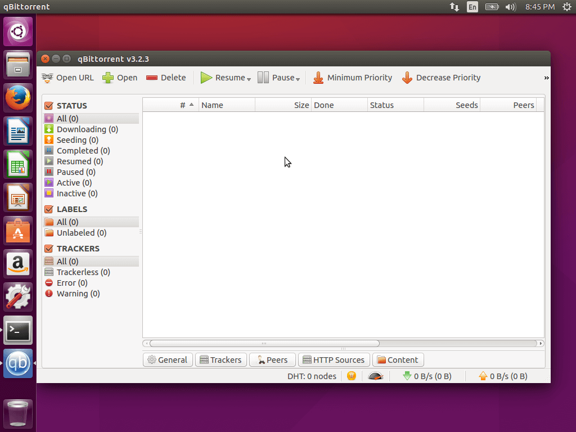Select All (0) under STATUS

point(91,118)
